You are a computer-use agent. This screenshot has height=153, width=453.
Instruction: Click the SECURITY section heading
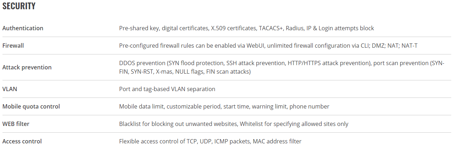pyautogui.click(x=19, y=6)
